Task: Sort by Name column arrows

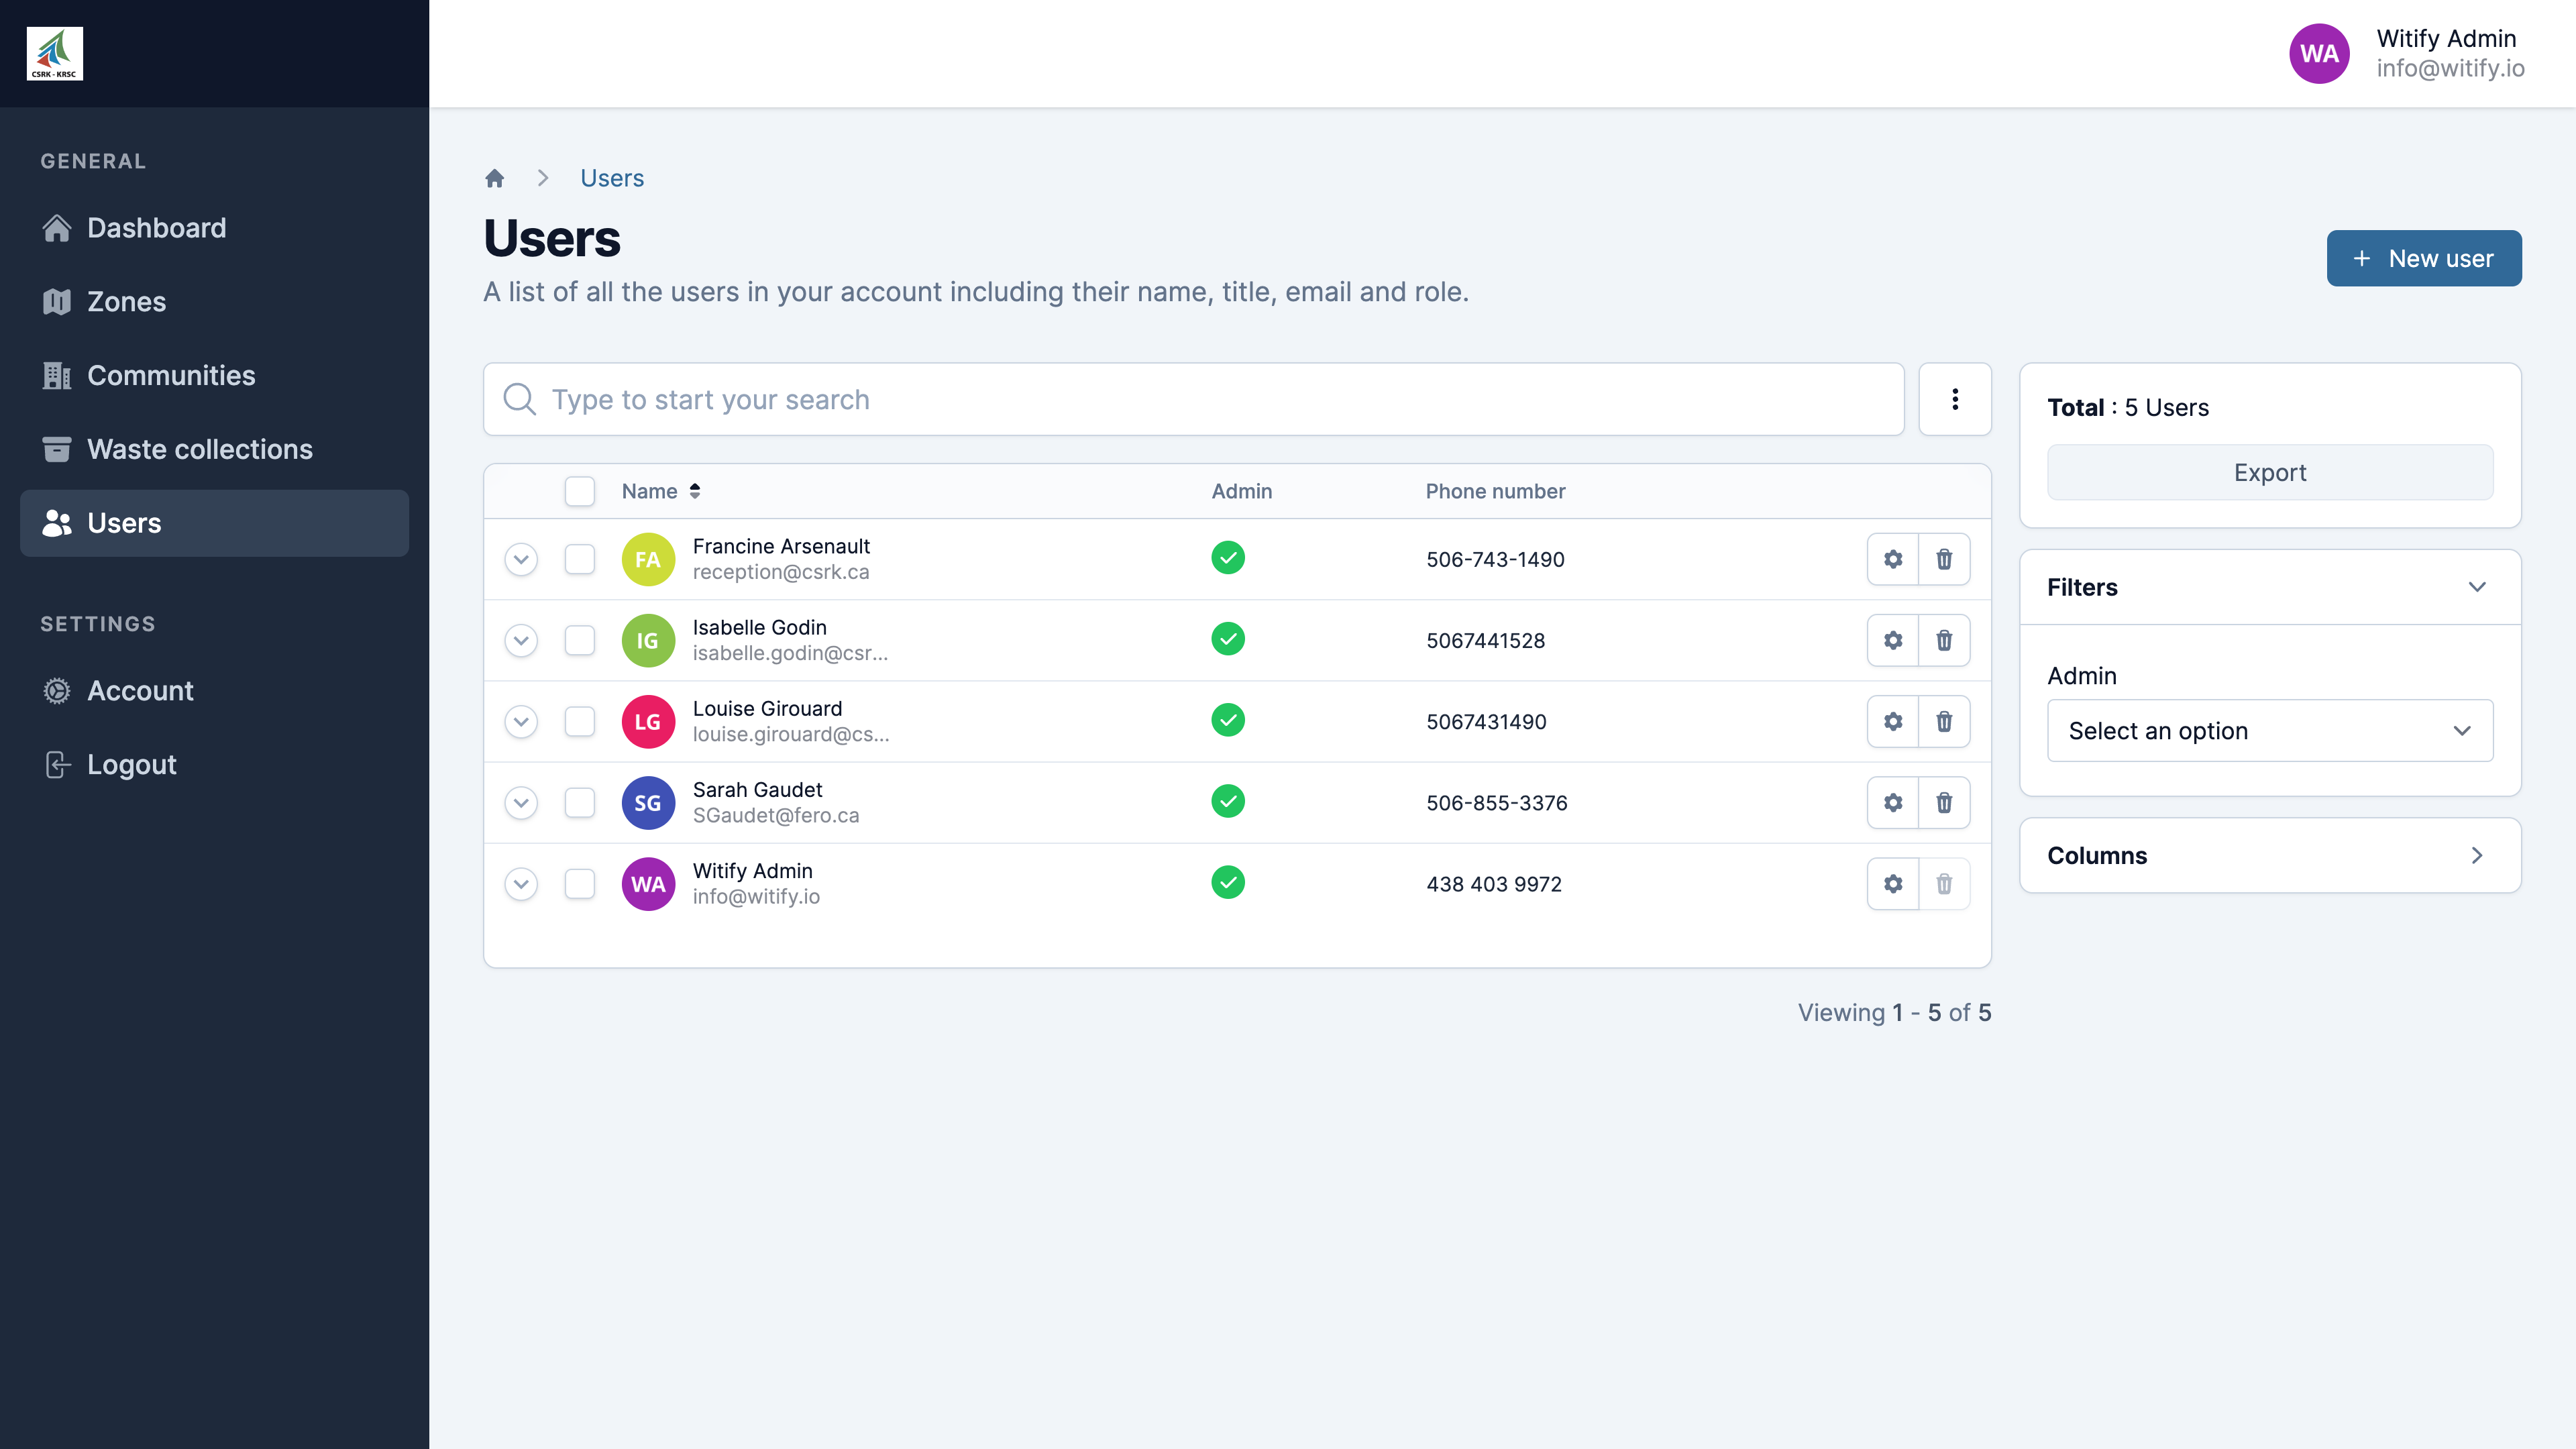Action: click(x=694, y=491)
